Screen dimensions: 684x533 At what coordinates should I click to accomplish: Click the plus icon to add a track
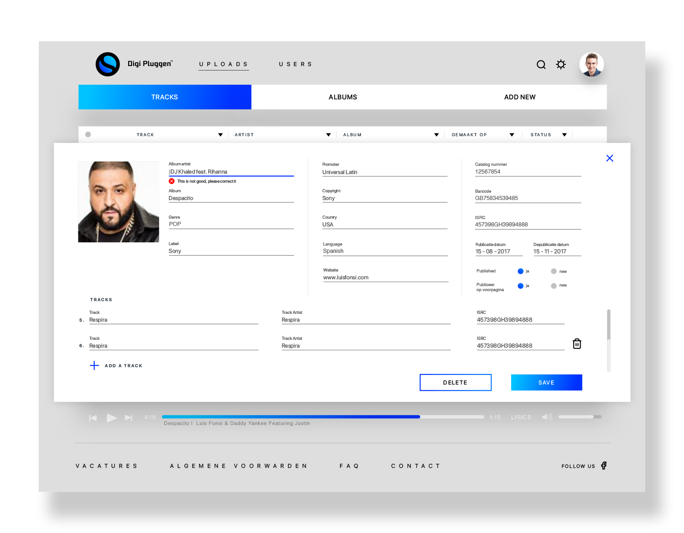point(94,365)
